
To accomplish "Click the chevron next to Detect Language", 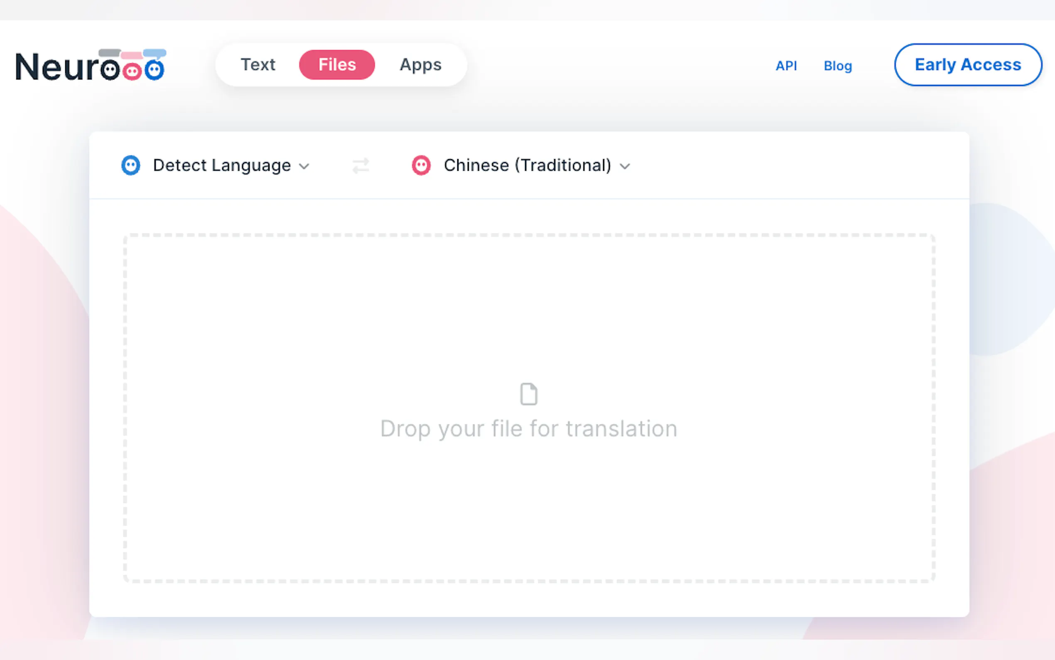I will 304,166.
